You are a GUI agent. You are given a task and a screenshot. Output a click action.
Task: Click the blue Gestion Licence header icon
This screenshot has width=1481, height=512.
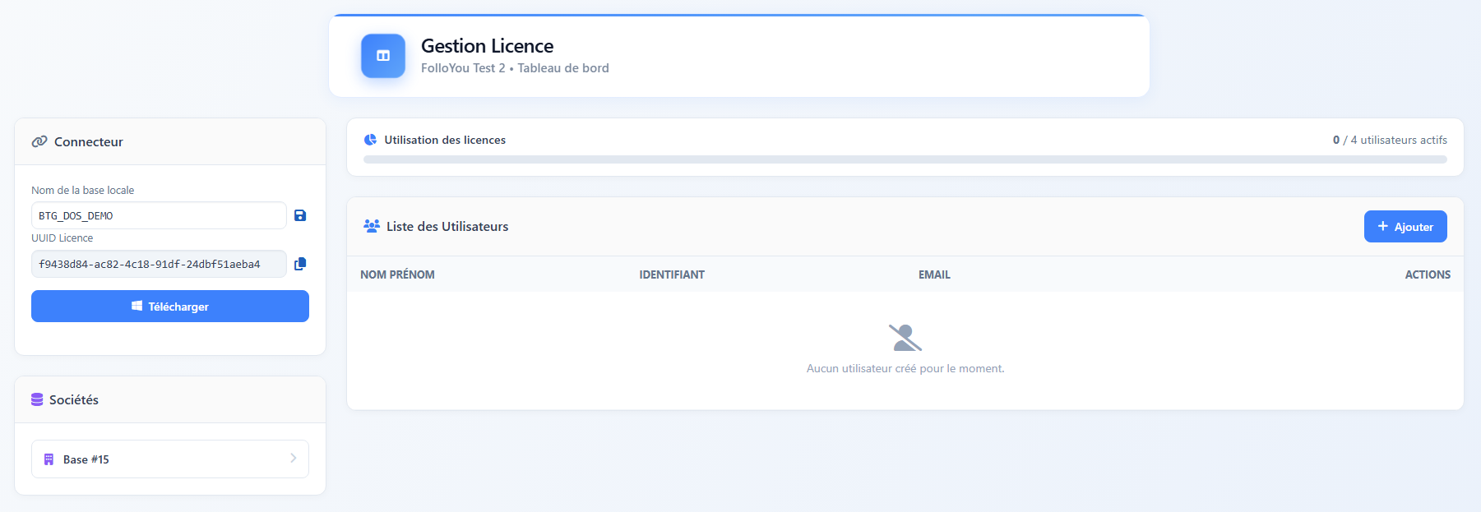point(383,56)
